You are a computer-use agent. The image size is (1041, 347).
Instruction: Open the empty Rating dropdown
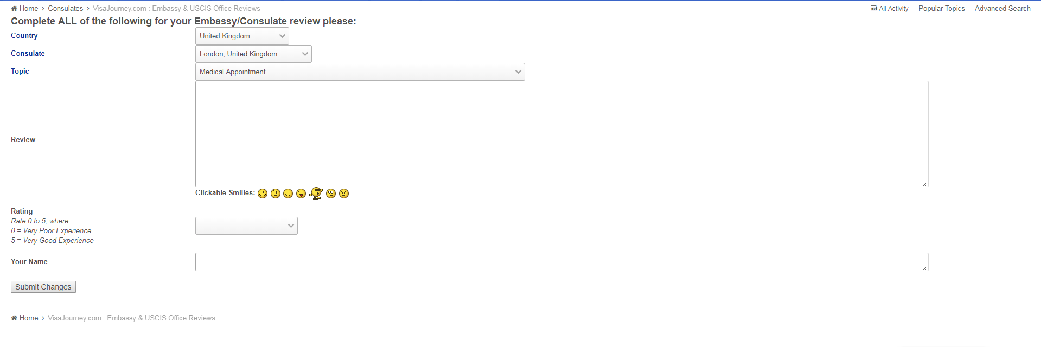point(246,226)
